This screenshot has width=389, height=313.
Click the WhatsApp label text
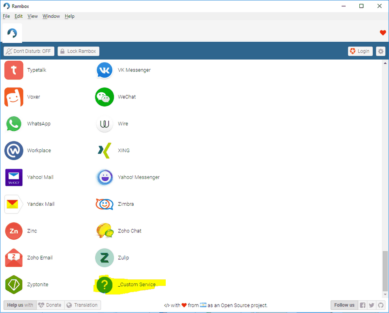[39, 123]
